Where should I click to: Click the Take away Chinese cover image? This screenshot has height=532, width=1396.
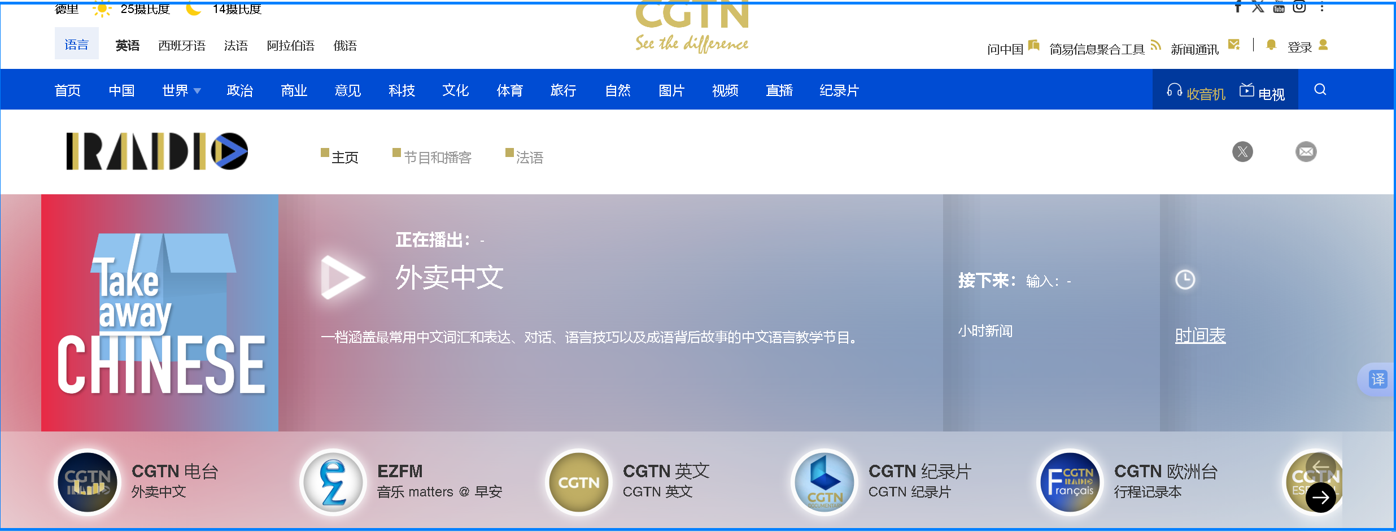pos(160,313)
